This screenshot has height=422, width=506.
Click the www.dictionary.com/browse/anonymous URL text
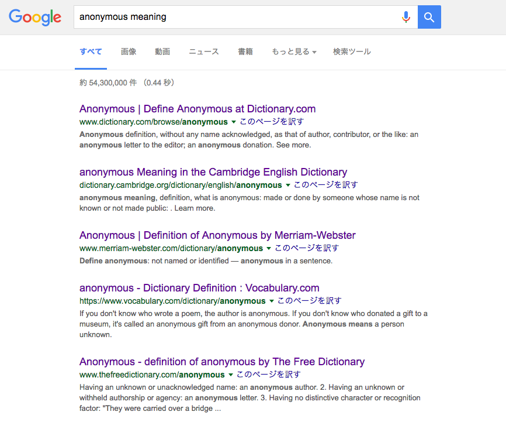point(154,122)
